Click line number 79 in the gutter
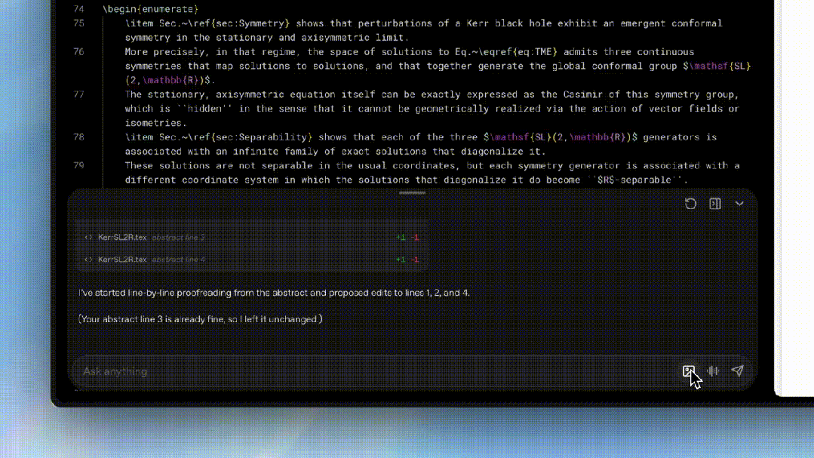814x458 pixels. 79,165
